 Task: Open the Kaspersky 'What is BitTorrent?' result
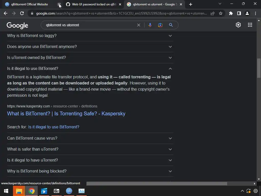point(66,114)
